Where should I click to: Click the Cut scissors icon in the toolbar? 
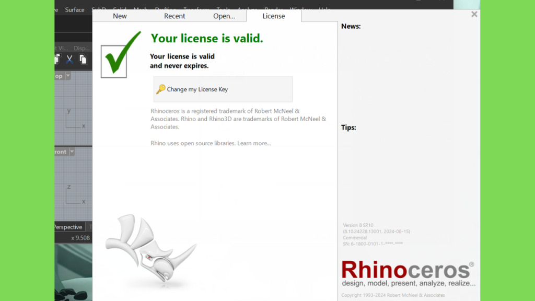tap(69, 60)
